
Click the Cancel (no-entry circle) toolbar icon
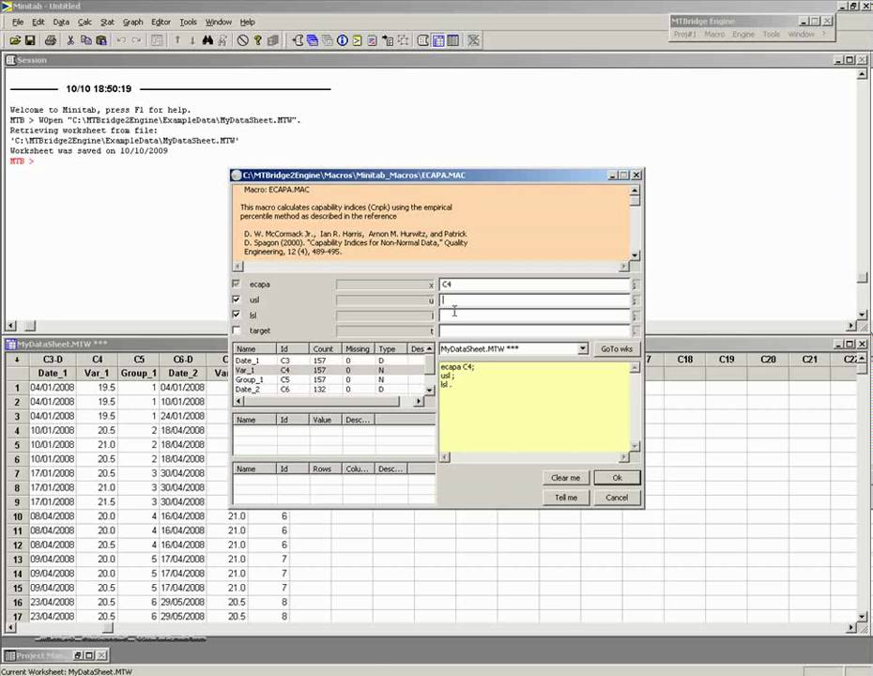[243, 40]
